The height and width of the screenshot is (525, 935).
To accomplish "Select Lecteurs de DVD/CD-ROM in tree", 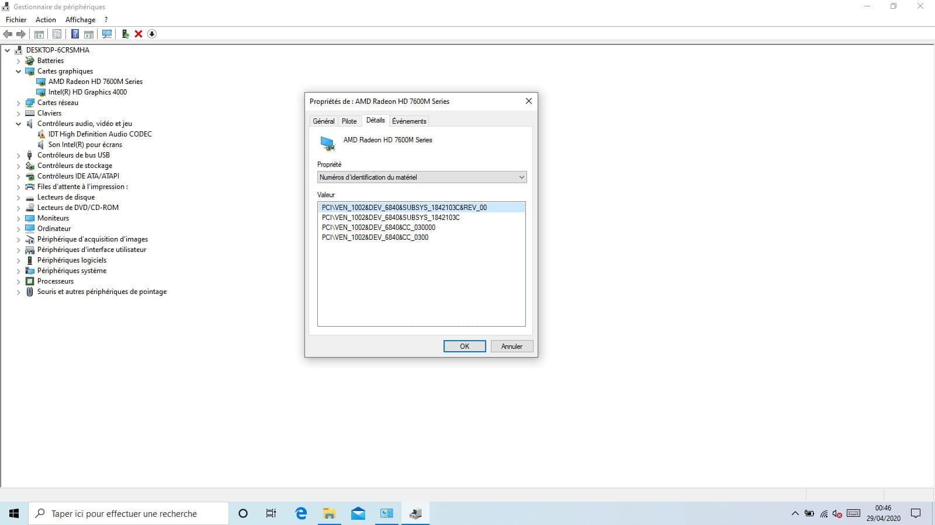I will (x=78, y=208).
